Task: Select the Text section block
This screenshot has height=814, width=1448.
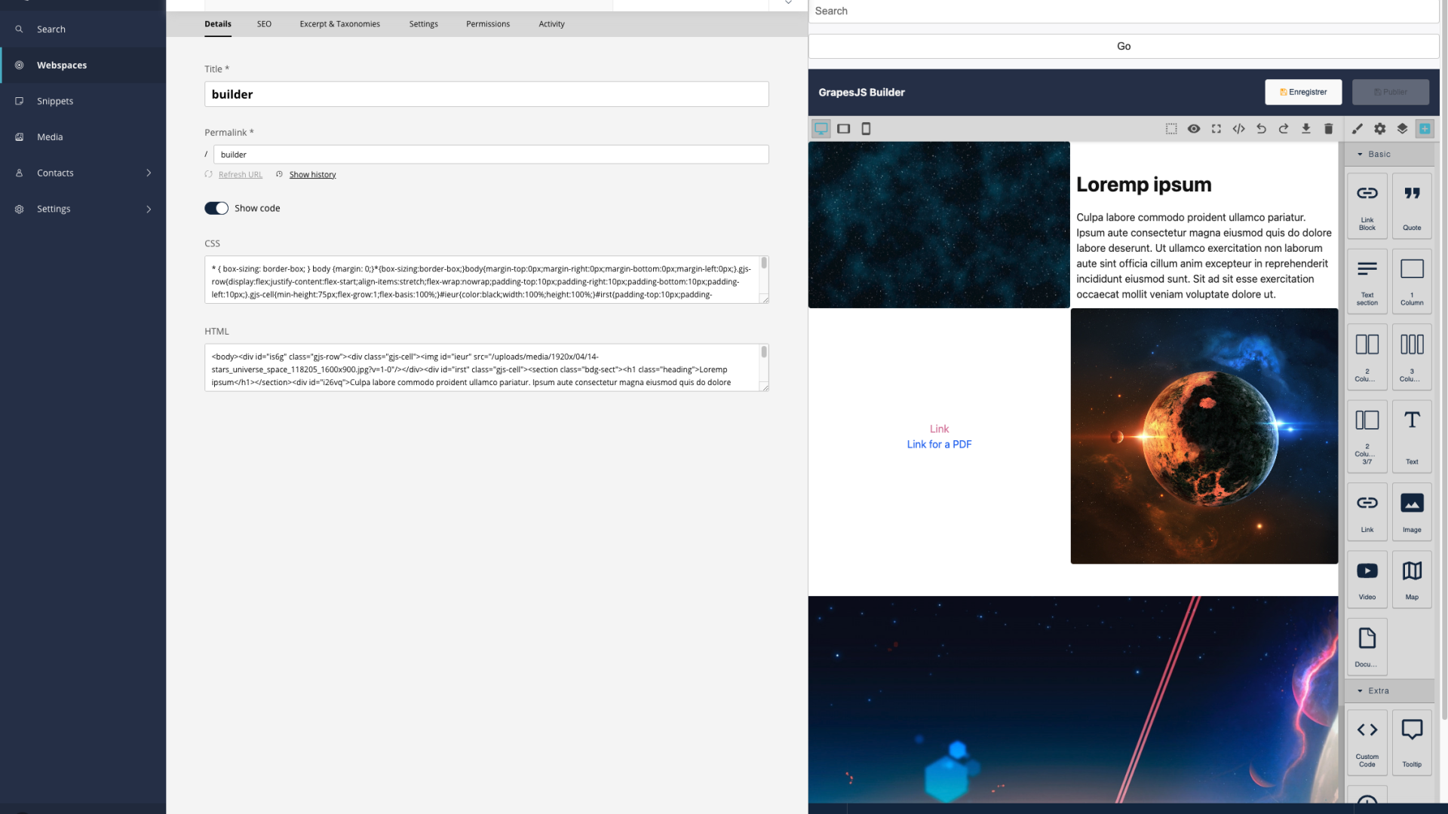Action: pyautogui.click(x=1367, y=281)
